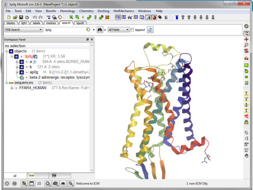Click the PDB search toolbar icon

48,17
